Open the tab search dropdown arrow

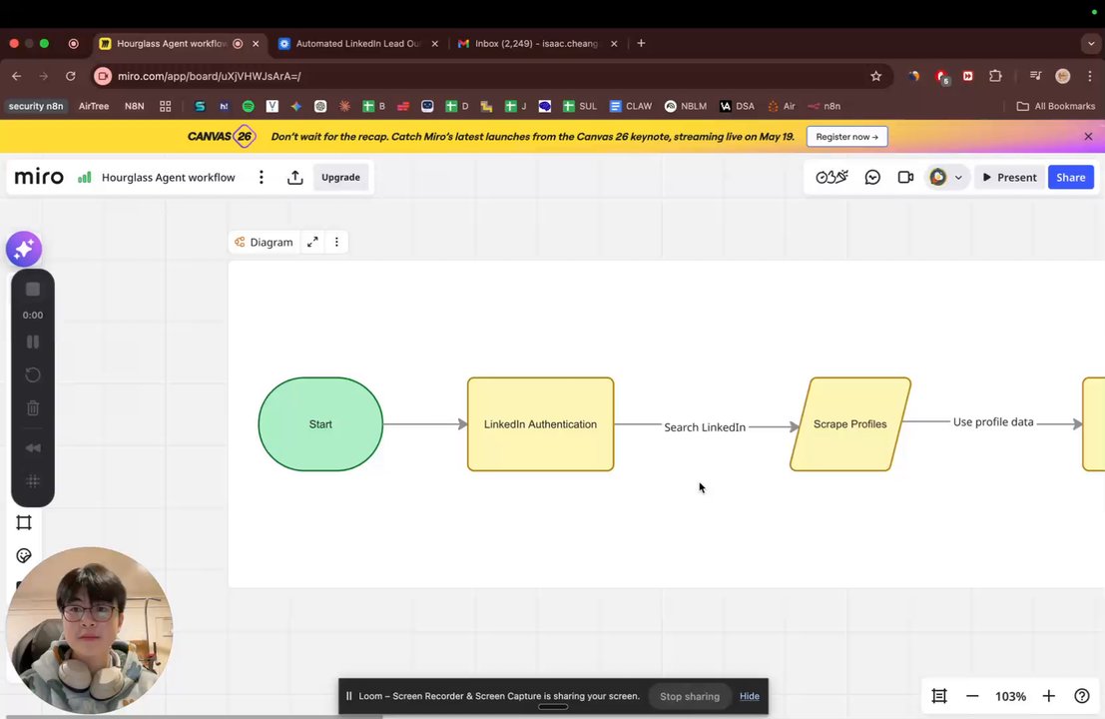tap(1091, 44)
